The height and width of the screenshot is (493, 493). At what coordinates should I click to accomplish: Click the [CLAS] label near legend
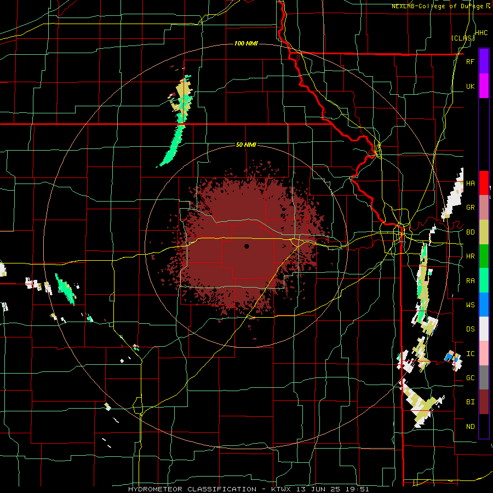coord(463,38)
